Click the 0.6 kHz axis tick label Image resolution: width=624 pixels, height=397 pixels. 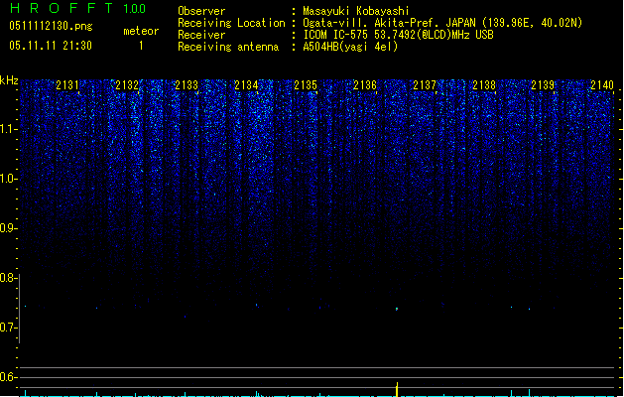coord(9,377)
